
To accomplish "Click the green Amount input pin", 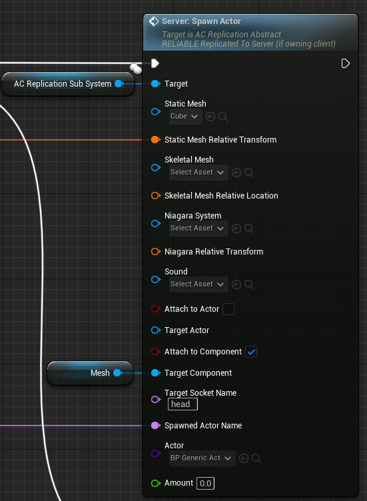I will (x=156, y=483).
